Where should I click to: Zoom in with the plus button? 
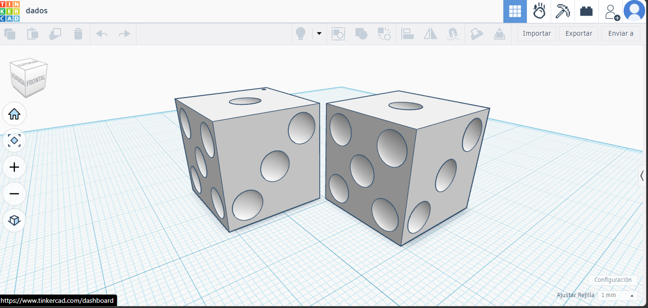[14, 168]
